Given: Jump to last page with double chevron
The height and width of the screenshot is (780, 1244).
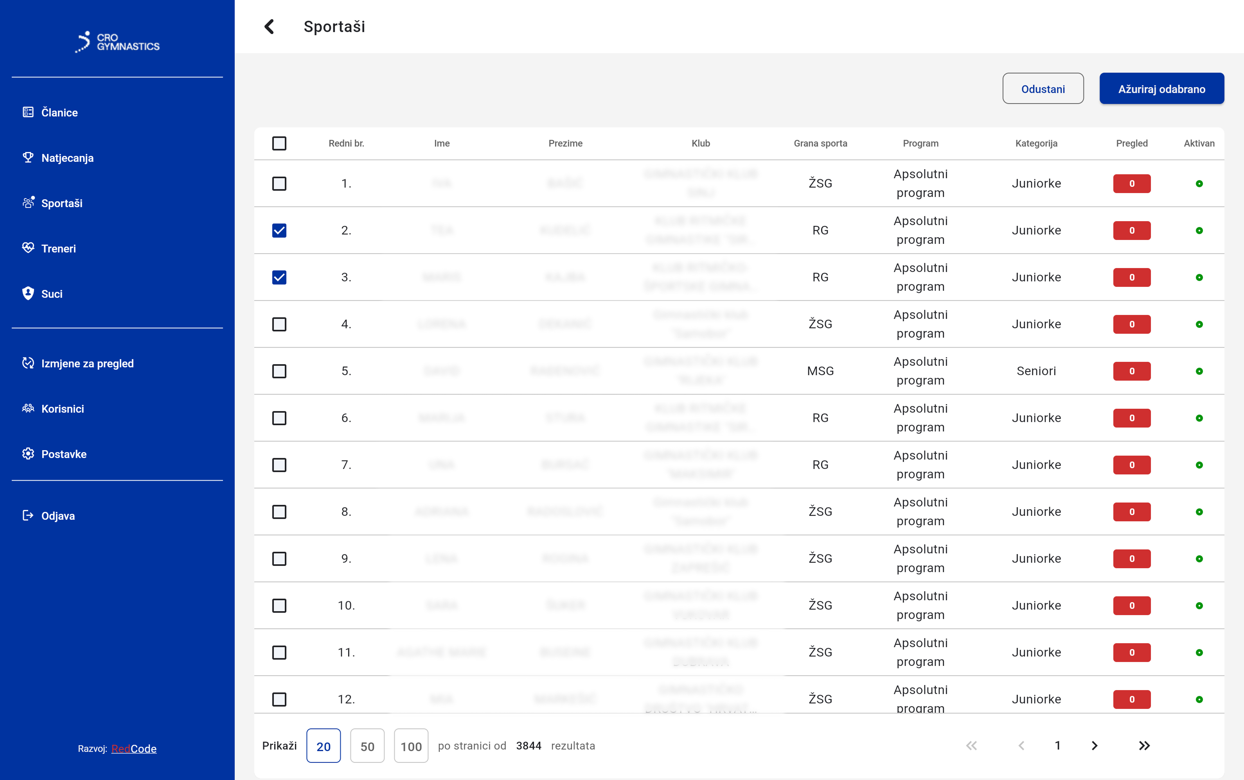Looking at the screenshot, I should [x=1144, y=746].
